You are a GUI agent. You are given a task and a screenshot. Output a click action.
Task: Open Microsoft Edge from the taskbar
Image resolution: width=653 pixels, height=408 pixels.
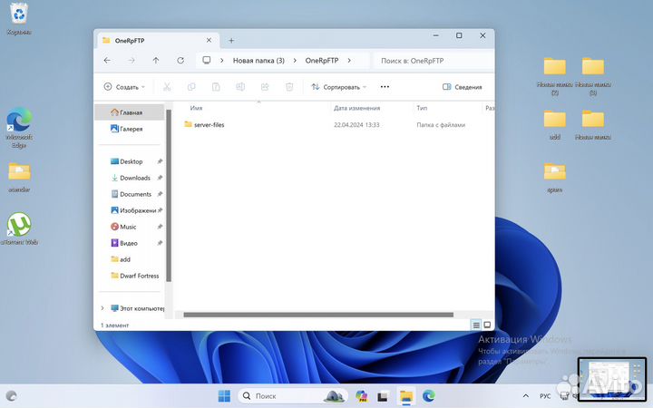tap(429, 396)
